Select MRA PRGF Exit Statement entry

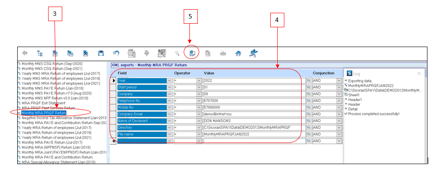click(x=43, y=103)
